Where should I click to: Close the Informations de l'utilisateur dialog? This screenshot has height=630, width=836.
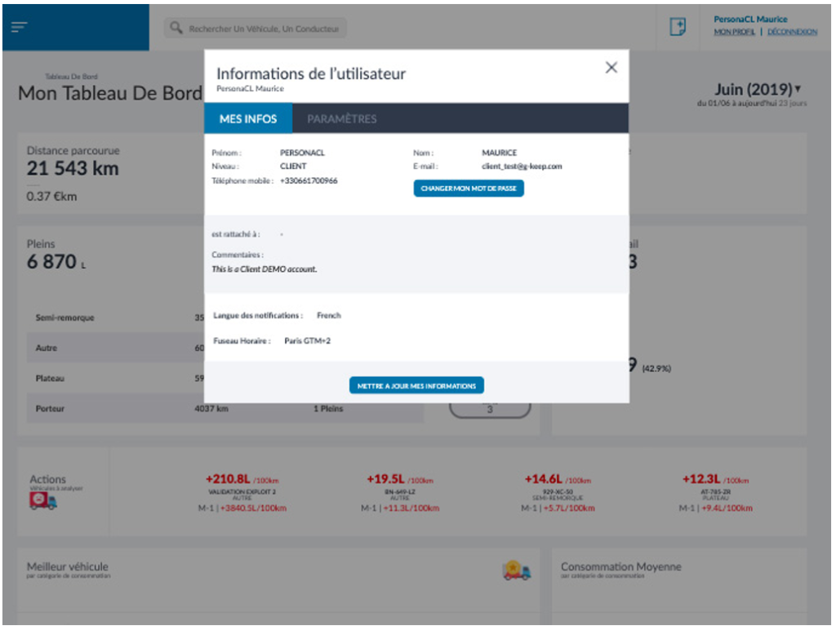pos(611,69)
